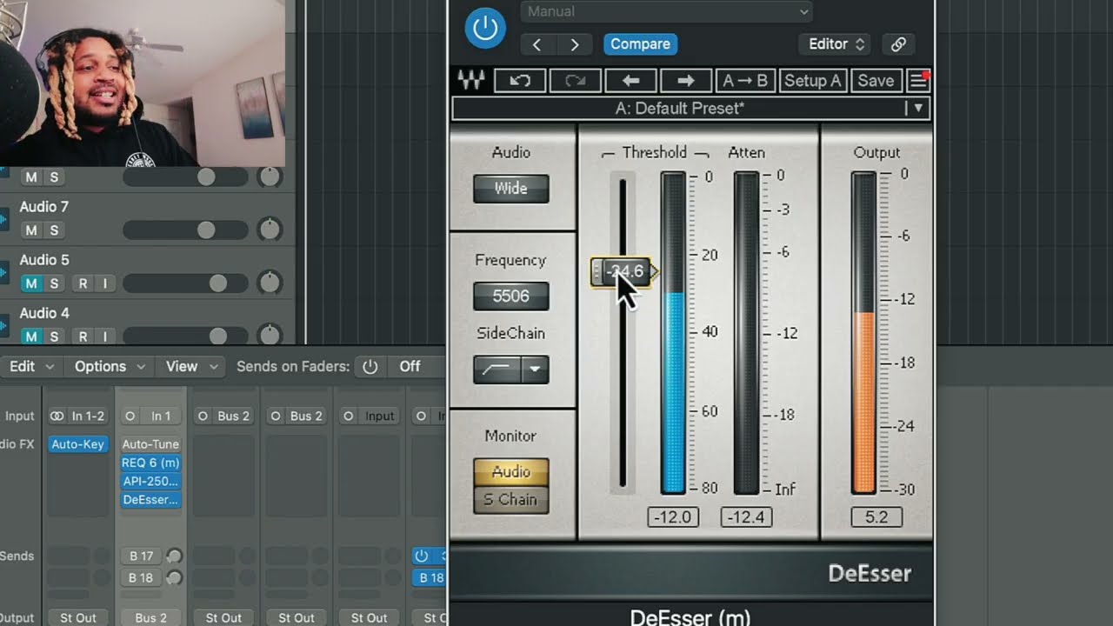Copy settings with A→B button
1113x626 pixels.
click(x=745, y=81)
